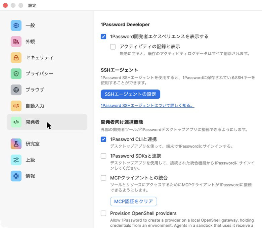Click the Security (セキュリティ) lock icon
This screenshot has width=262, height=228.
pos(16,58)
